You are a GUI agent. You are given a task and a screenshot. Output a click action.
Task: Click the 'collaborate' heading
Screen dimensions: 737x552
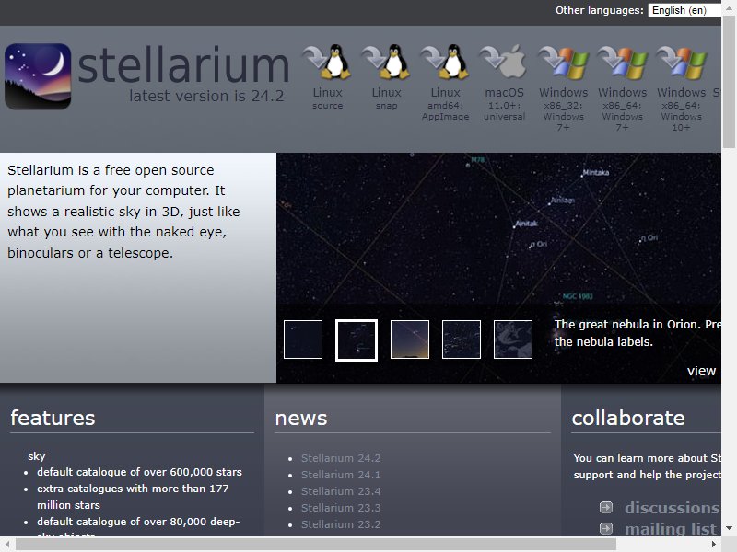click(x=628, y=418)
